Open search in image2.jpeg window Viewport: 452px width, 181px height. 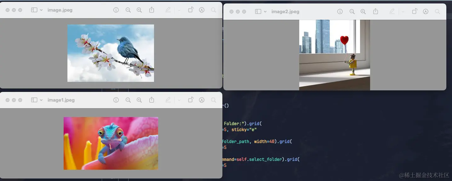(x=438, y=12)
